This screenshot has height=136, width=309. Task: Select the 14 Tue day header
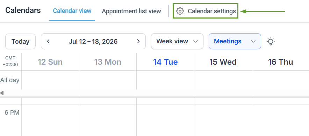pyautogui.click(x=165, y=62)
